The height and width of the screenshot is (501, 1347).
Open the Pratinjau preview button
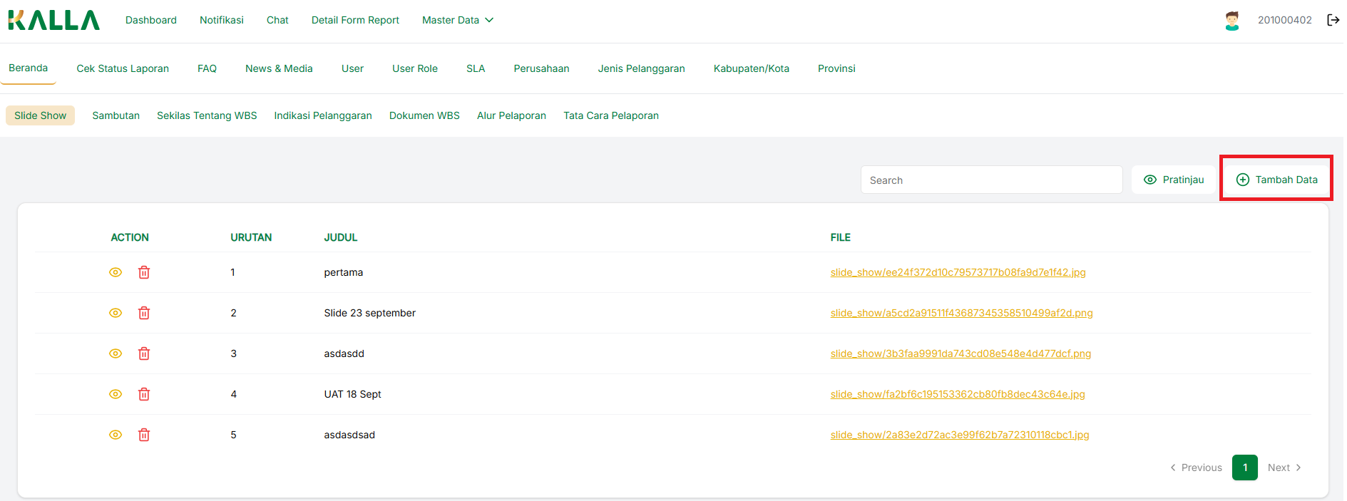pos(1174,180)
